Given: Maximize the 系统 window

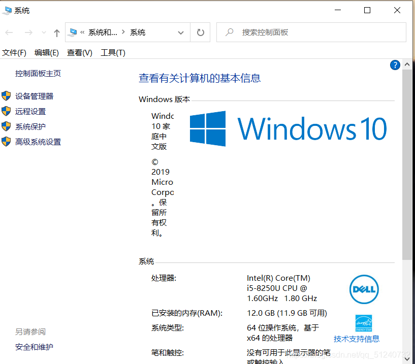Looking at the screenshot, I should [x=367, y=10].
